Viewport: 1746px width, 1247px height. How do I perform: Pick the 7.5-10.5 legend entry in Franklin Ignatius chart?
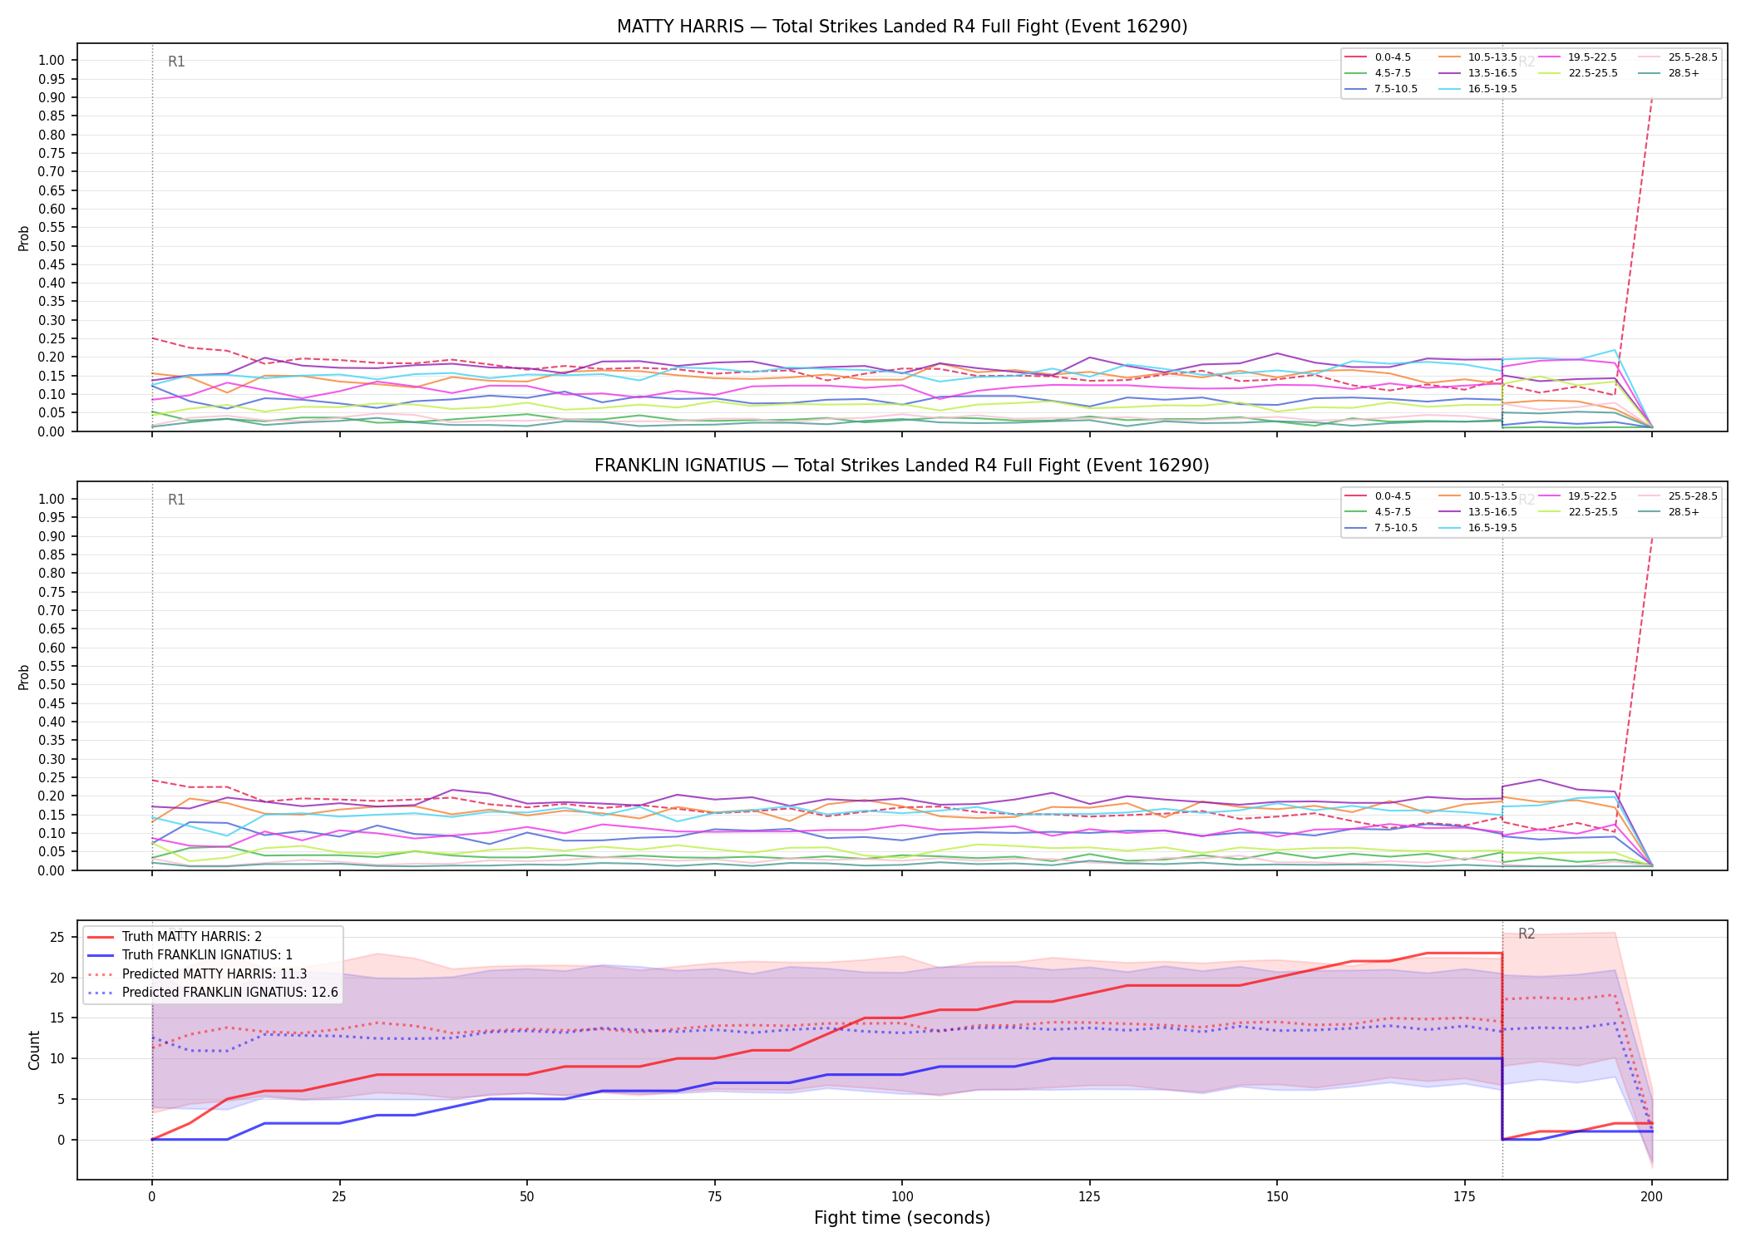(1382, 528)
